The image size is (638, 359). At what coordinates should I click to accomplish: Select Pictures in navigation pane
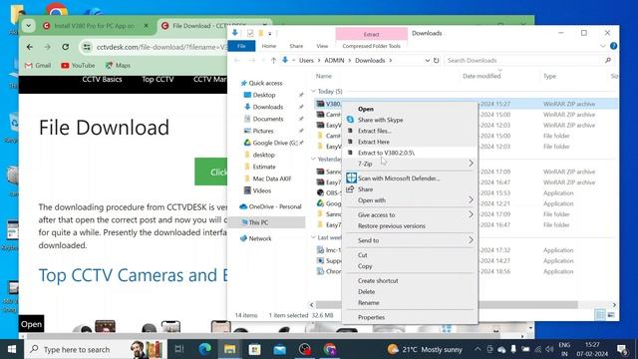(x=263, y=131)
